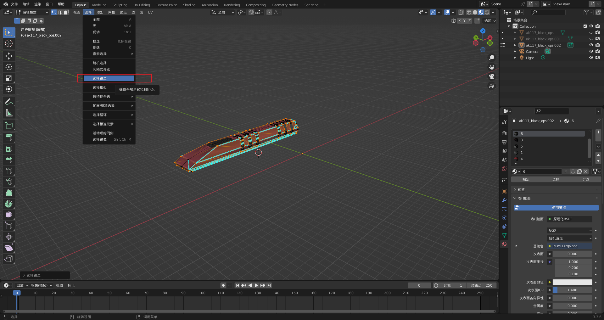Select the Rotate tool in the toolbar
This screenshot has width=604, height=320.
click(9, 67)
